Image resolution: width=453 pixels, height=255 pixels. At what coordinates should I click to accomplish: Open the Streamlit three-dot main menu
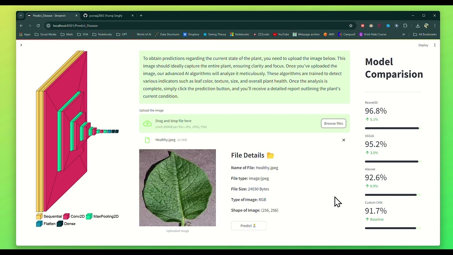435,45
